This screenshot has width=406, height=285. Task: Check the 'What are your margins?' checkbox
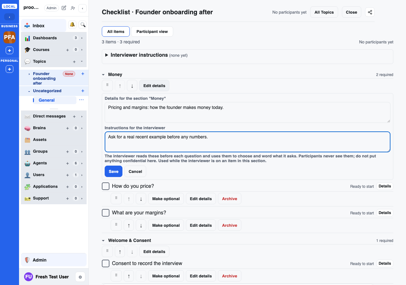point(106,213)
